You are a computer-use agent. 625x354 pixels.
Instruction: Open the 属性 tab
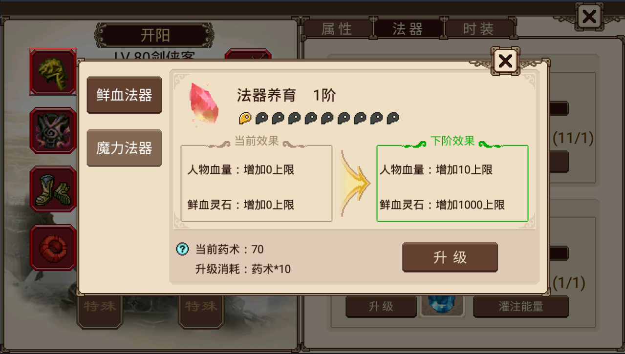pyautogui.click(x=337, y=29)
